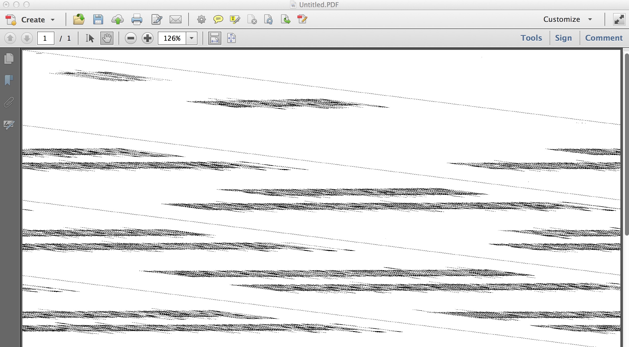The image size is (629, 347).
Task: Open the signatures panel in the sidebar
Action: coord(9,125)
